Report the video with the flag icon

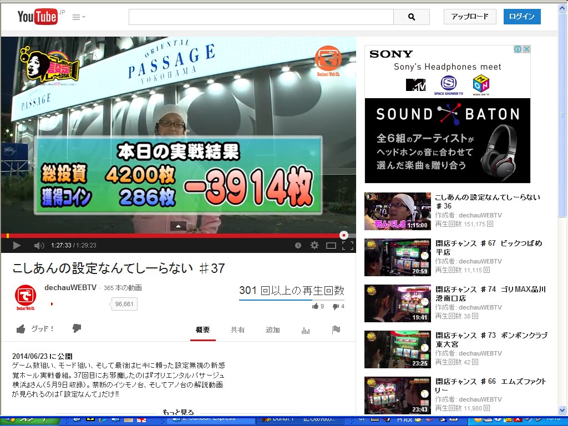(x=336, y=329)
